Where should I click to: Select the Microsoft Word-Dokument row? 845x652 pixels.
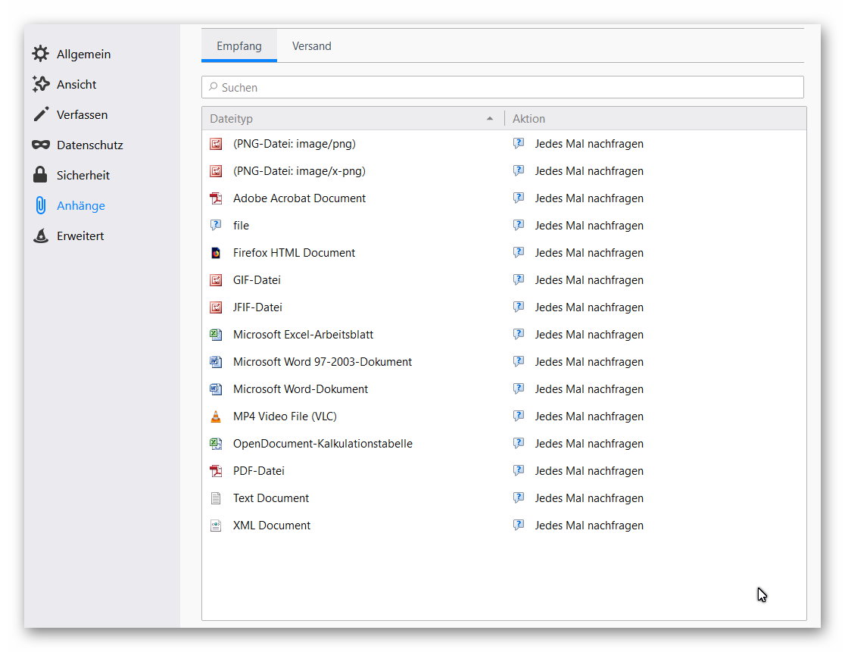(301, 389)
